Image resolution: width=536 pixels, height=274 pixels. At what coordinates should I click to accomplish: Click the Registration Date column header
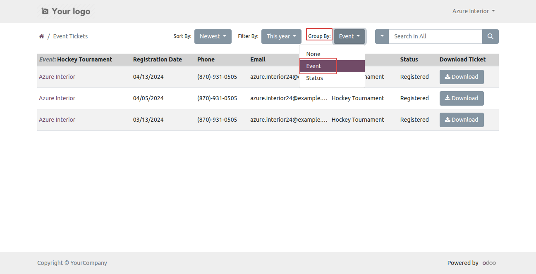pyautogui.click(x=158, y=59)
